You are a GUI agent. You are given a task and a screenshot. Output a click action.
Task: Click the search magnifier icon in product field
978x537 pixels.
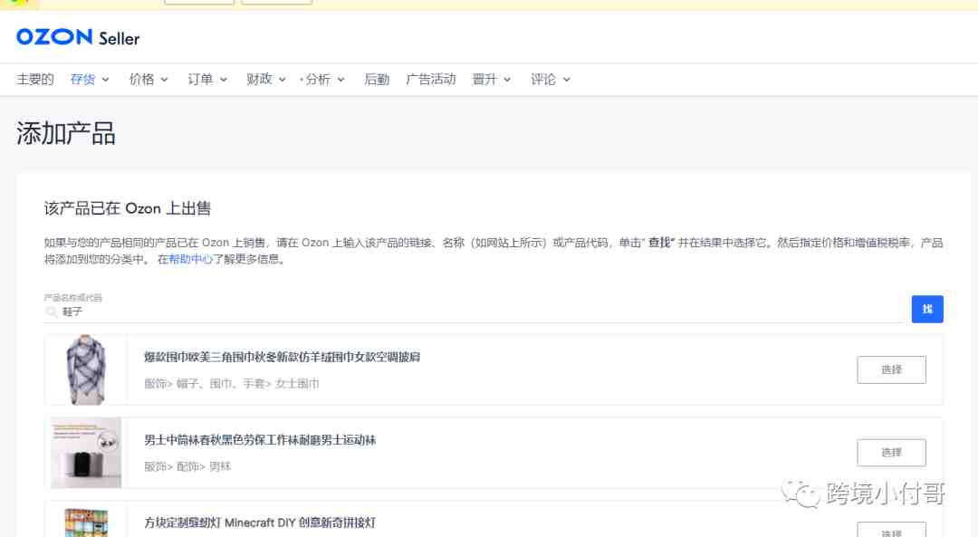coord(51,312)
